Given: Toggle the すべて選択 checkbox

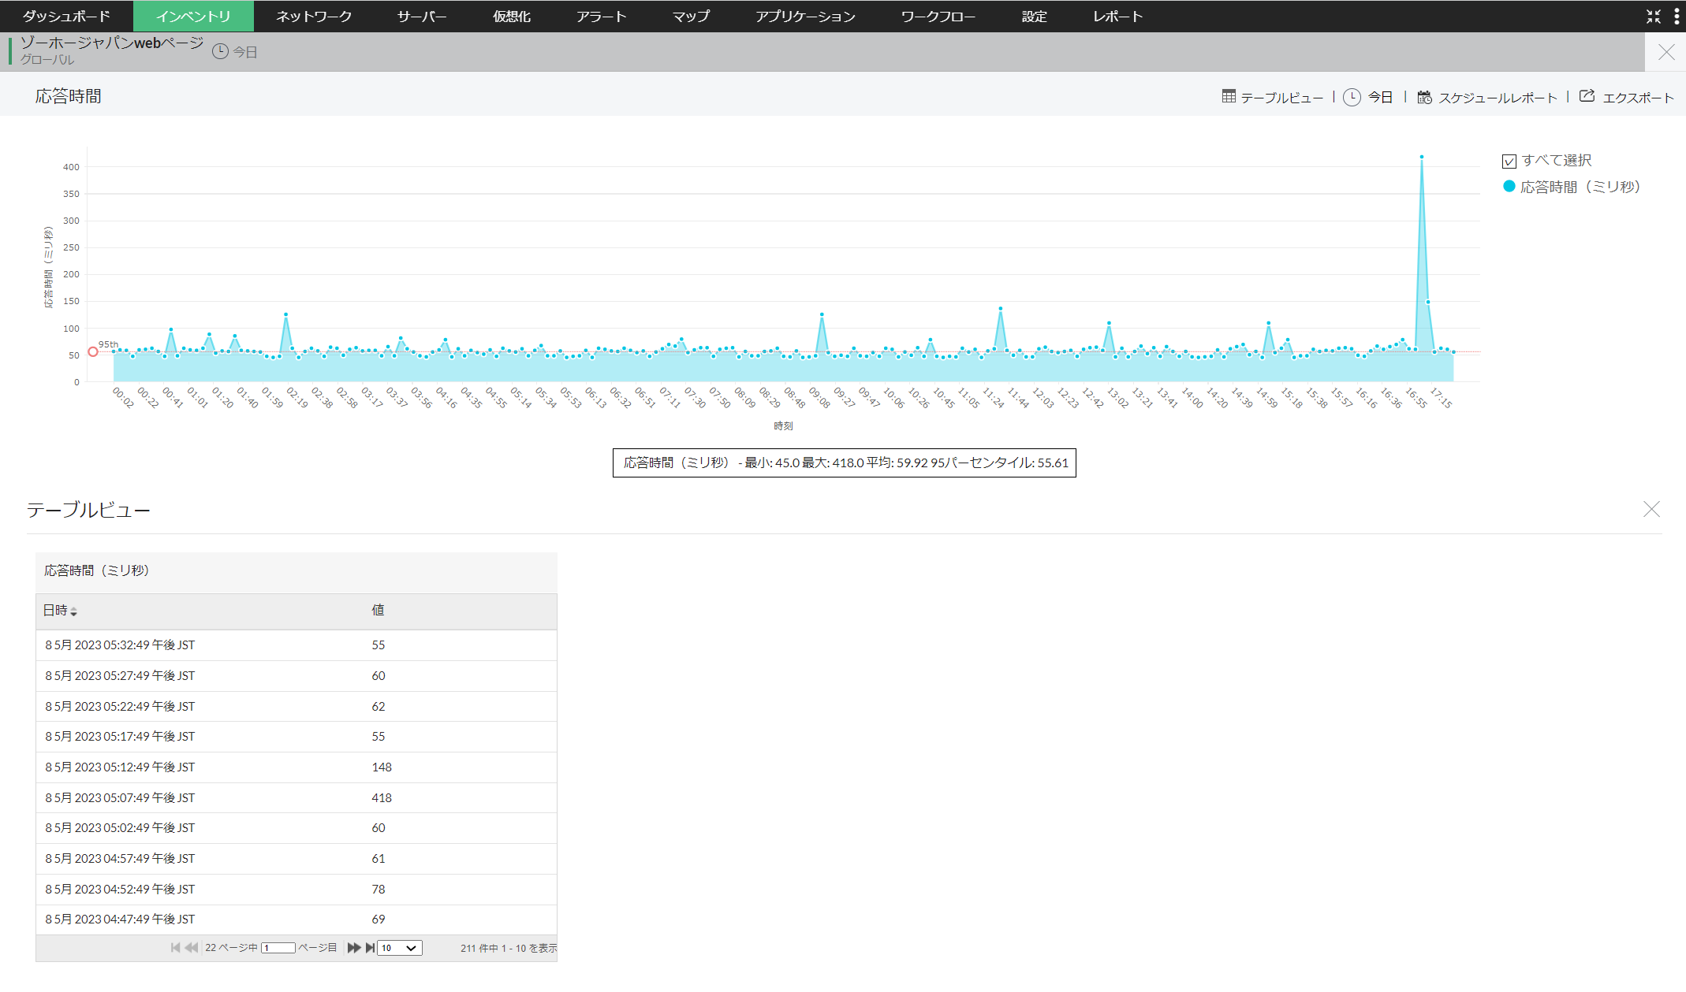Looking at the screenshot, I should click(x=1509, y=161).
